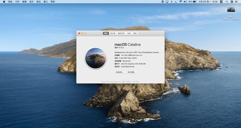This screenshot has height=128, width=241.
Task: Open the 前往 menu
Action: (x=39, y=2)
